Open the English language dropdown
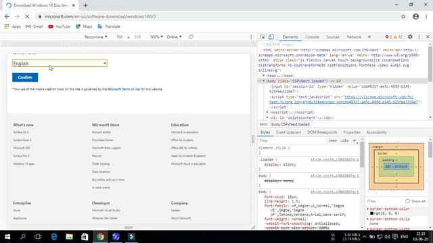Image resolution: width=433 pixels, height=243 pixels. click(x=60, y=63)
